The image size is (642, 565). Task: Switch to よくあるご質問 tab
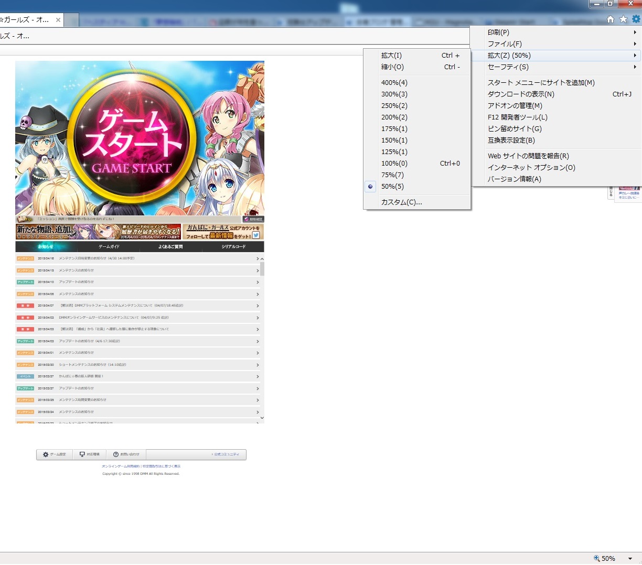click(x=170, y=246)
